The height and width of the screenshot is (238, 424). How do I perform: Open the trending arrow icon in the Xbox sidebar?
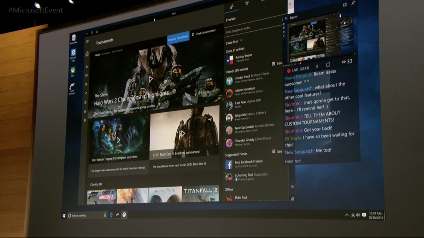86,93
